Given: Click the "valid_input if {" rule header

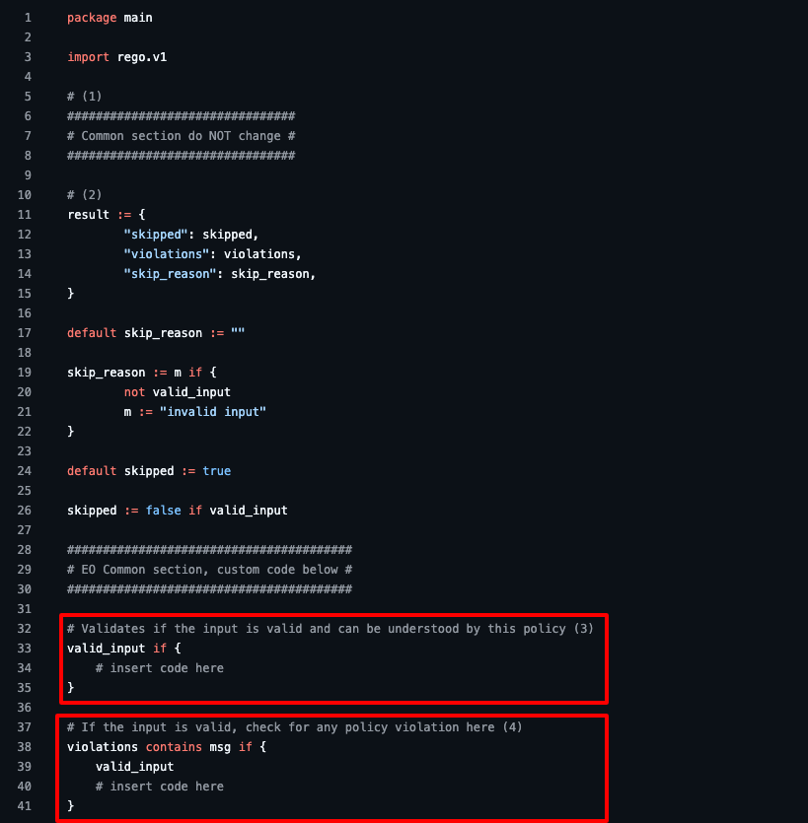Looking at the screenshot, I should [x=124, y=649].
